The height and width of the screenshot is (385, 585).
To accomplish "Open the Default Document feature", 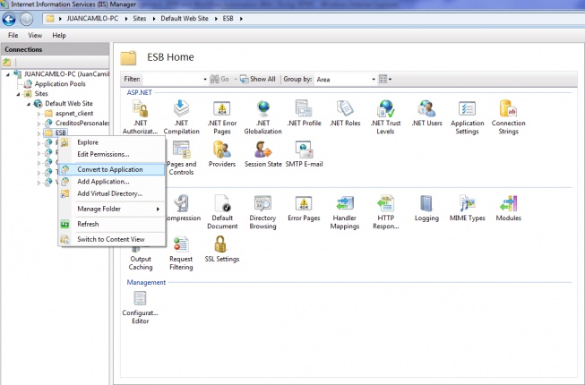I will tap(222, 212).
